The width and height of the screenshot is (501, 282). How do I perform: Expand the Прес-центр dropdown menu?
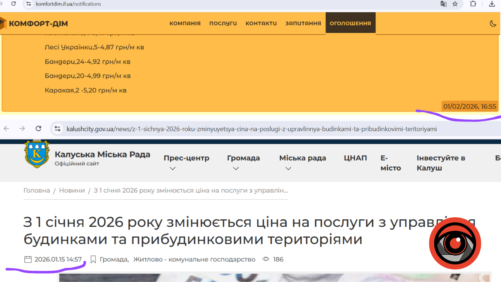(186, 163)
